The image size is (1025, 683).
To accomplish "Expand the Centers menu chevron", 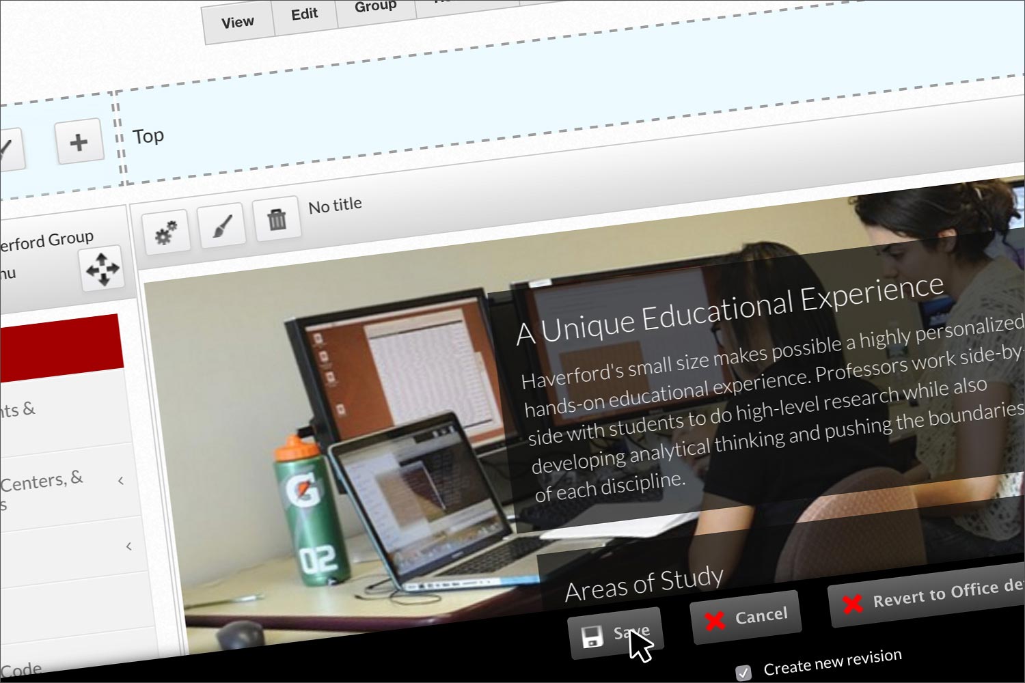I will click(x=121, y=481).
